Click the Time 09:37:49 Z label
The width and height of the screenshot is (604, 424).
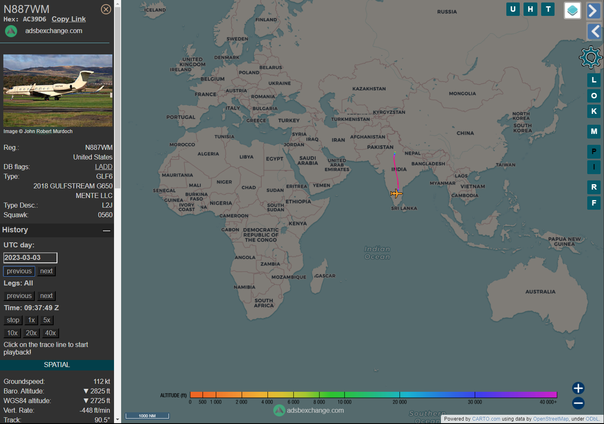[31, 308]
